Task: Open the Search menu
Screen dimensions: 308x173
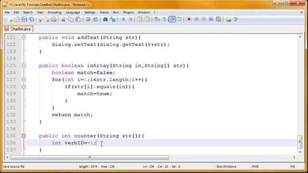Action: pos(28,12)
